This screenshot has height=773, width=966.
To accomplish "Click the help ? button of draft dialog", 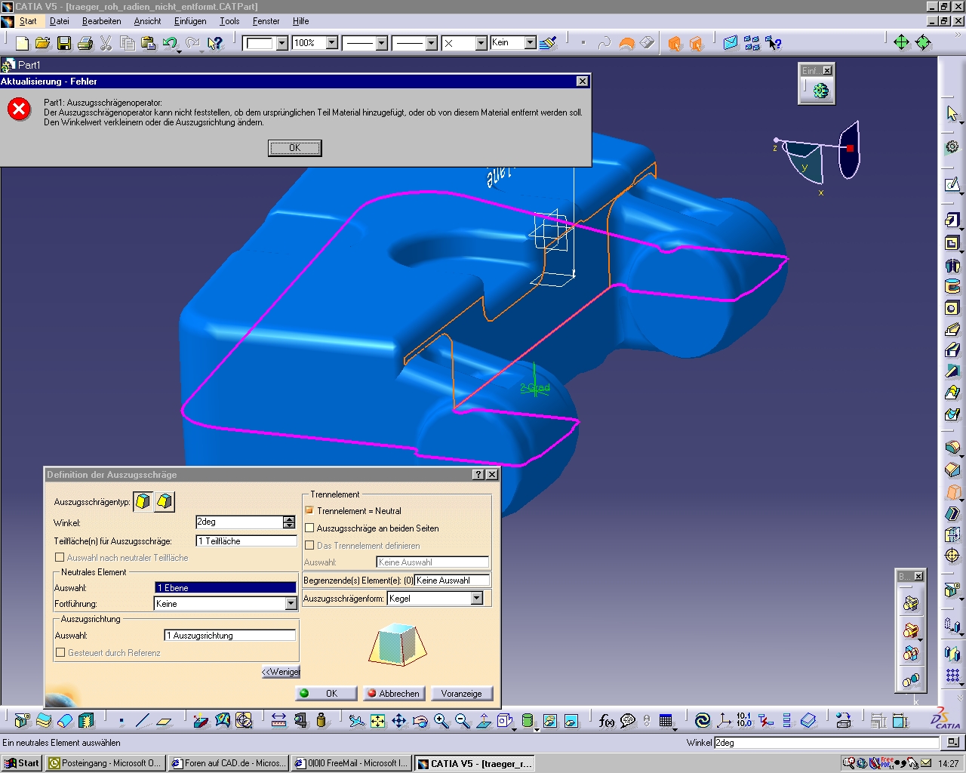I will click(478, 474).
